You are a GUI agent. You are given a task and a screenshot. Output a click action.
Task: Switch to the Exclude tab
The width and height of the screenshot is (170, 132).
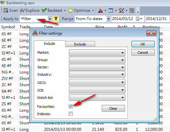80,44
